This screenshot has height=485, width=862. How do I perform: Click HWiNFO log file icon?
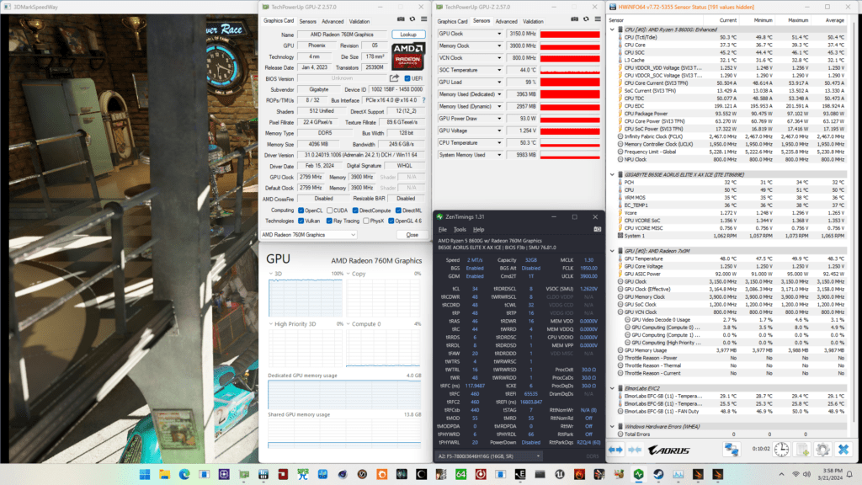tap(802, 450)
